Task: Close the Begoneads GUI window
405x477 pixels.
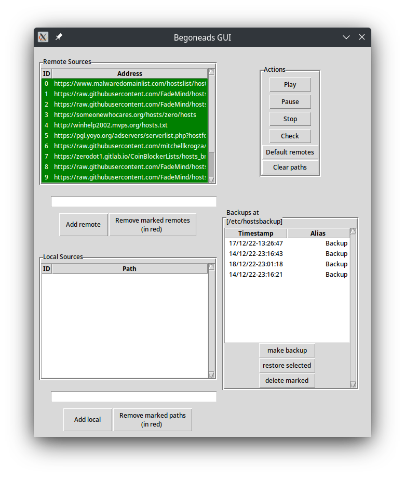Action: (361, 37)
